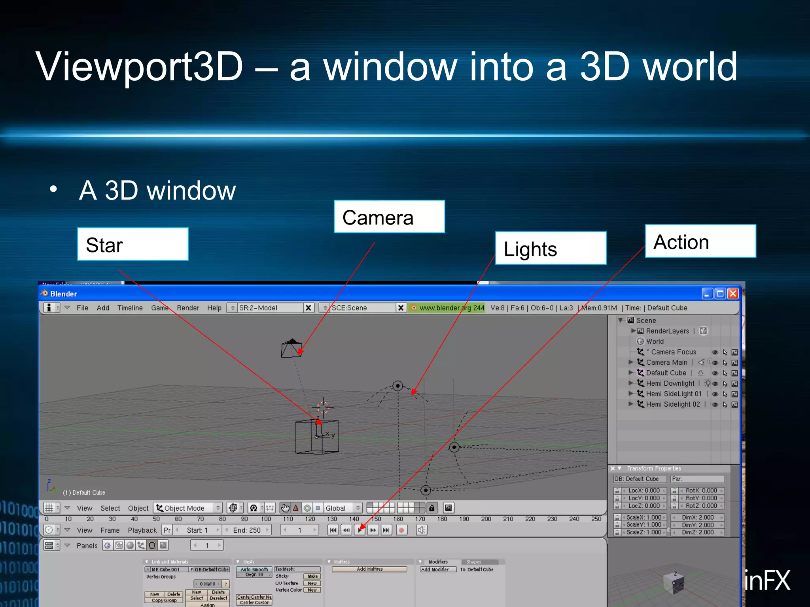Click the End: 250 frame field

point(247,530)
